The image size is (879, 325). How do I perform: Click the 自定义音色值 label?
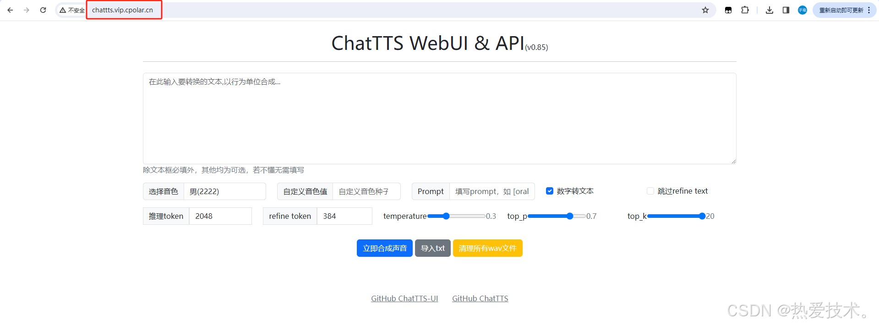(305, 191)
